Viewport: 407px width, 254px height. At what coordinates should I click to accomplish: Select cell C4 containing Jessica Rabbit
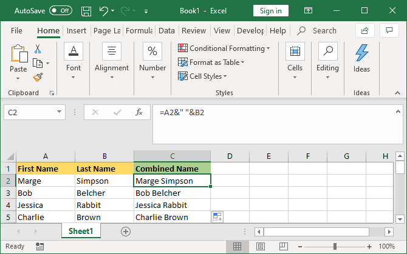172,205
